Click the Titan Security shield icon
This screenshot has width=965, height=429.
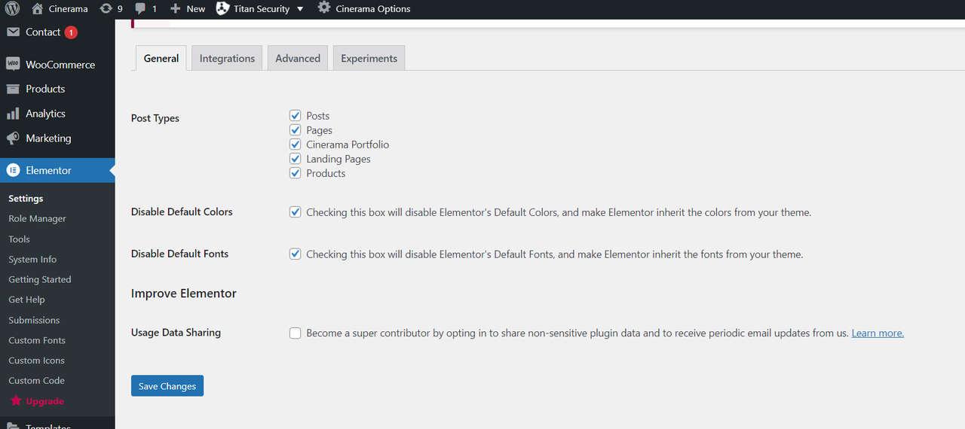pos(222,9)
